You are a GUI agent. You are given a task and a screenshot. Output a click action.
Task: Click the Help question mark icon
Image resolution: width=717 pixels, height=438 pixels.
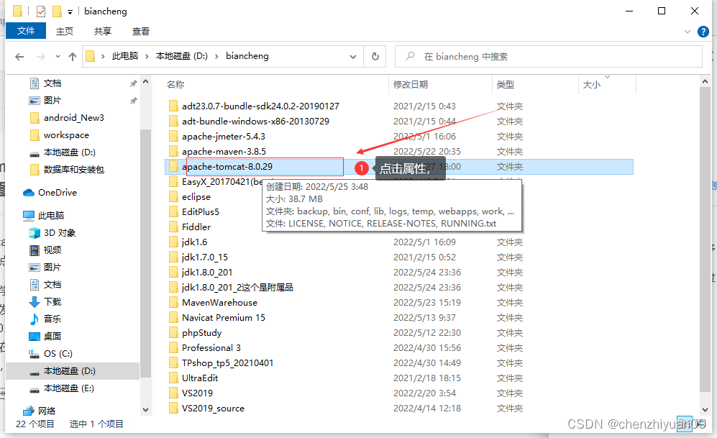[x=703, y=31]
